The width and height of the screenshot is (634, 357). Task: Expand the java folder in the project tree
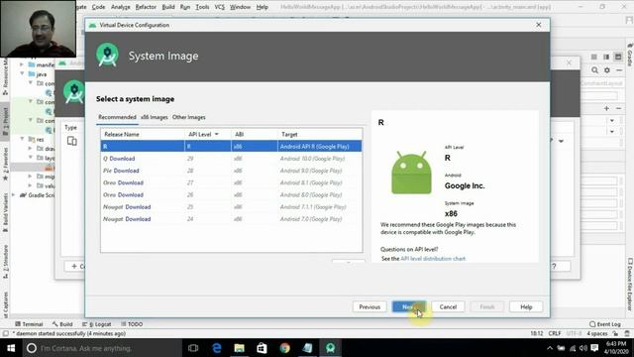(22, 74)
